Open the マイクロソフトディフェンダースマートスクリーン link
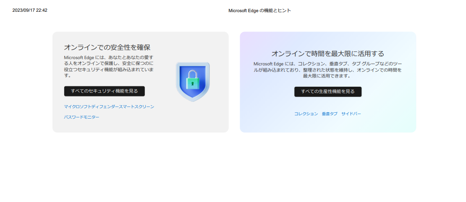This screenshot has width=466, height=202. point(109,106)
